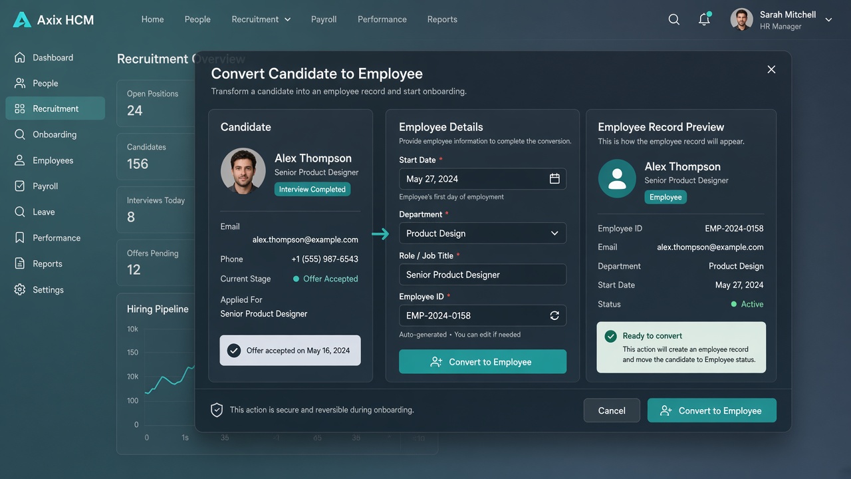The height and width of the screenshot is (479, 851).
Task: Click the Leave sidebar icon
Action: point(20,212)
